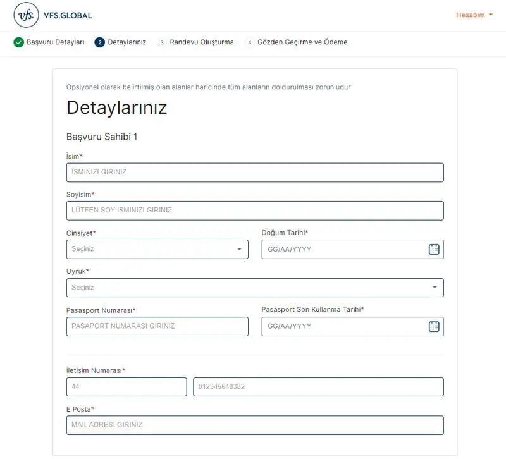Open the Gözden Geçirme ve Ödeme step
This screenshot has width=506, height=459.
coord(302,42)
